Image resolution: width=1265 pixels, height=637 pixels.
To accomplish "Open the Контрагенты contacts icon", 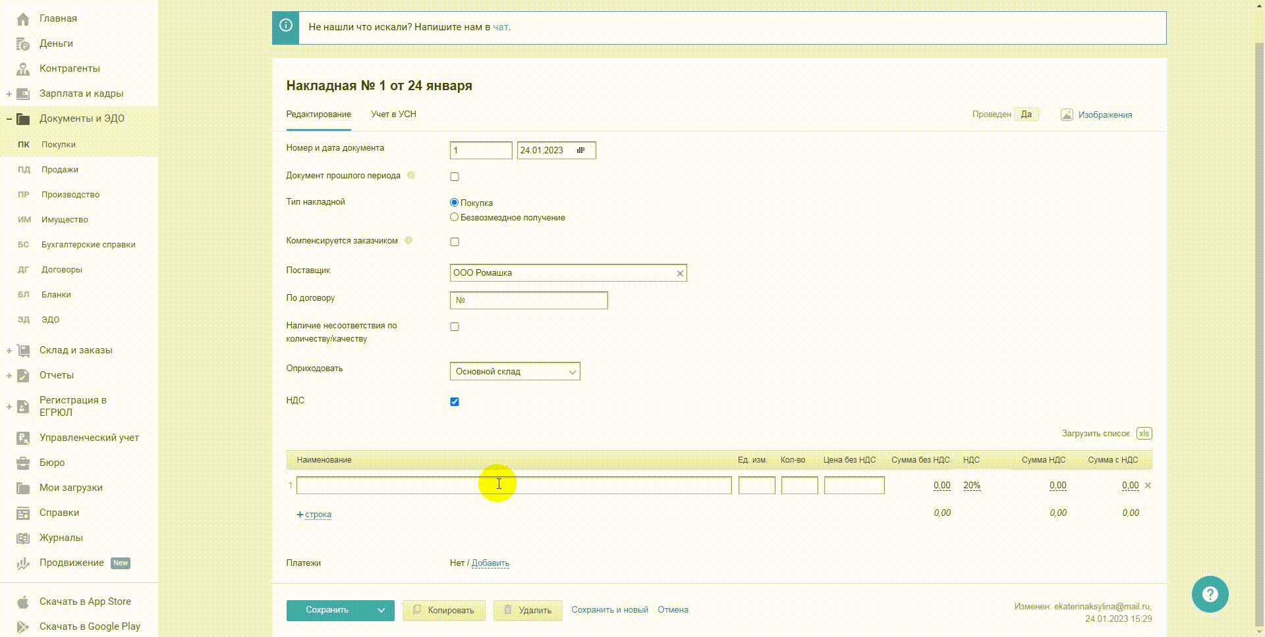I will point(23,69).
